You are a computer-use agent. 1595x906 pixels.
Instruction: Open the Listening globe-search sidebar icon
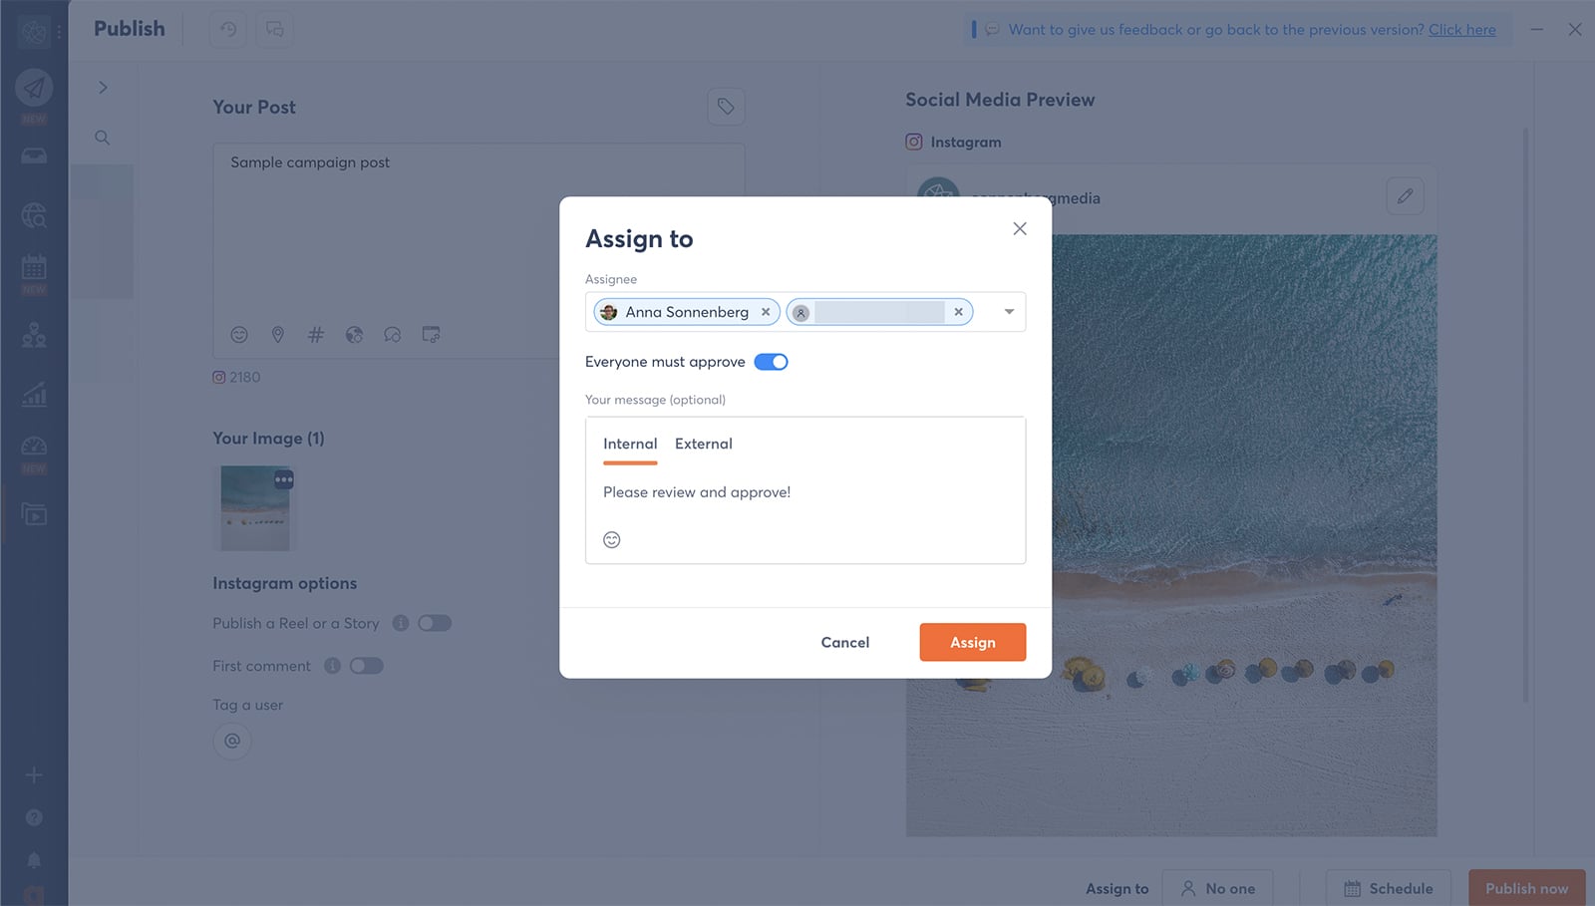click(34, 215)
